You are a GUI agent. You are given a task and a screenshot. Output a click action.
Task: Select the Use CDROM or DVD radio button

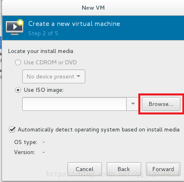(18, 63)
